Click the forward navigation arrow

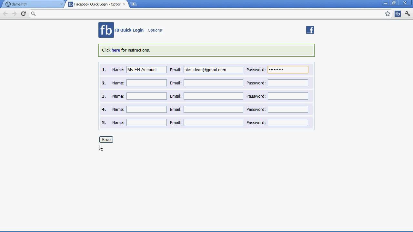click(14, 14)
